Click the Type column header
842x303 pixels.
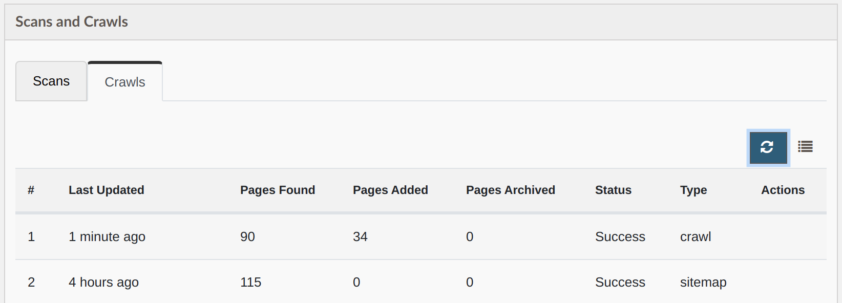coord(693,190)
